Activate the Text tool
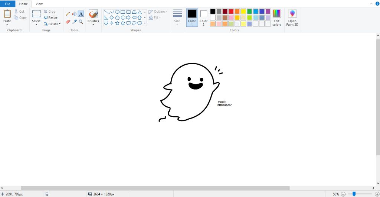The image size is (380, 197). [81, 14]
